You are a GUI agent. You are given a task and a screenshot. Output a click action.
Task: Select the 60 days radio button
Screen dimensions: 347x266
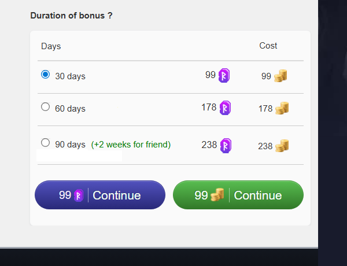[x=45, y=106]
